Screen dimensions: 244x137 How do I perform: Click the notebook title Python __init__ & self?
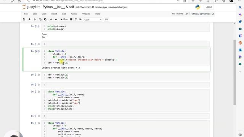click(58, 7)
